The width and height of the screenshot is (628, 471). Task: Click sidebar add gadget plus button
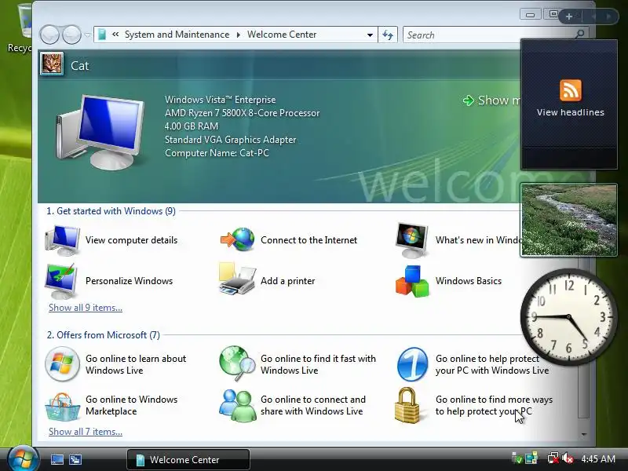pos(569,16)
